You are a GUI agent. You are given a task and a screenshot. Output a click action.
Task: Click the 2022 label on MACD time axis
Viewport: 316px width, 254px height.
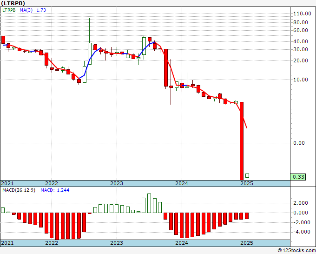coord(52,243)
